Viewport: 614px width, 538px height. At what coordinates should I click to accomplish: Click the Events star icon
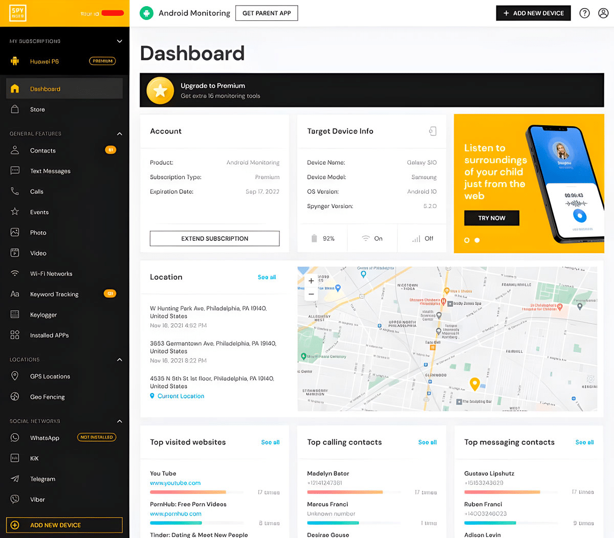(x=15, y=212)
